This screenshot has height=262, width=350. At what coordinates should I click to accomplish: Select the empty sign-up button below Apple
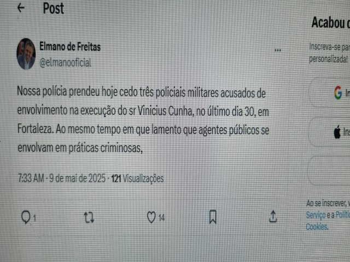click(x=329, y=171)
